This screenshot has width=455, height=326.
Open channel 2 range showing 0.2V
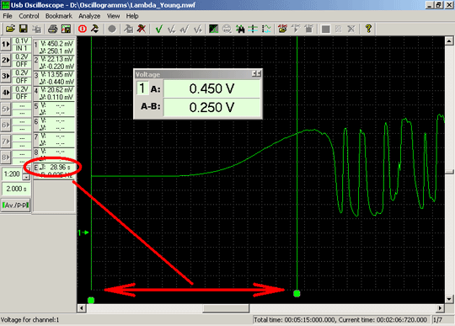[x=22, y=56]
